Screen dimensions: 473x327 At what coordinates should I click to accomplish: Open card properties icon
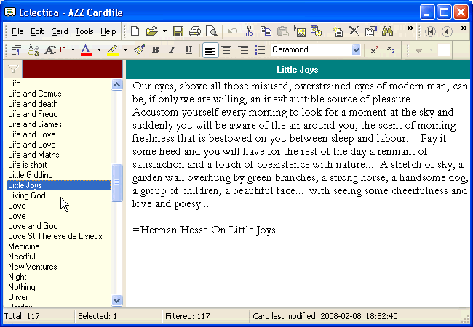370,31
